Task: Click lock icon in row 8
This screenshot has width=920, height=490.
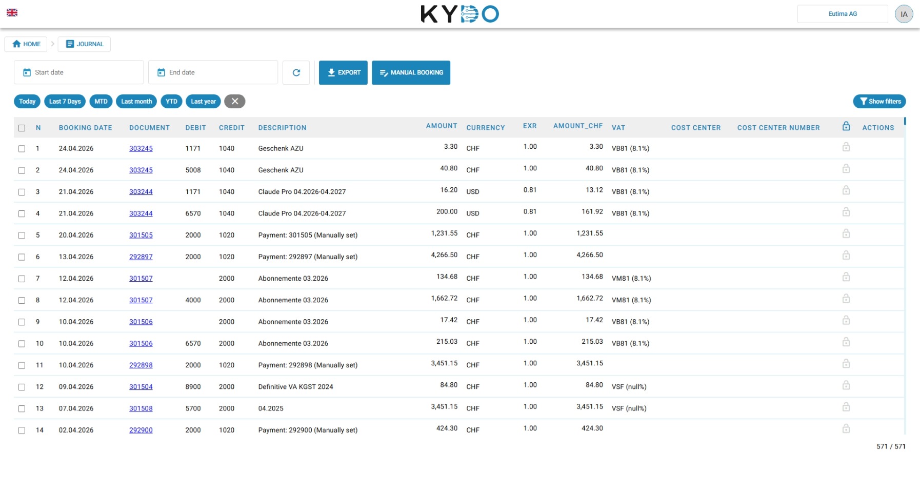Action: click(x=846, y=299)
